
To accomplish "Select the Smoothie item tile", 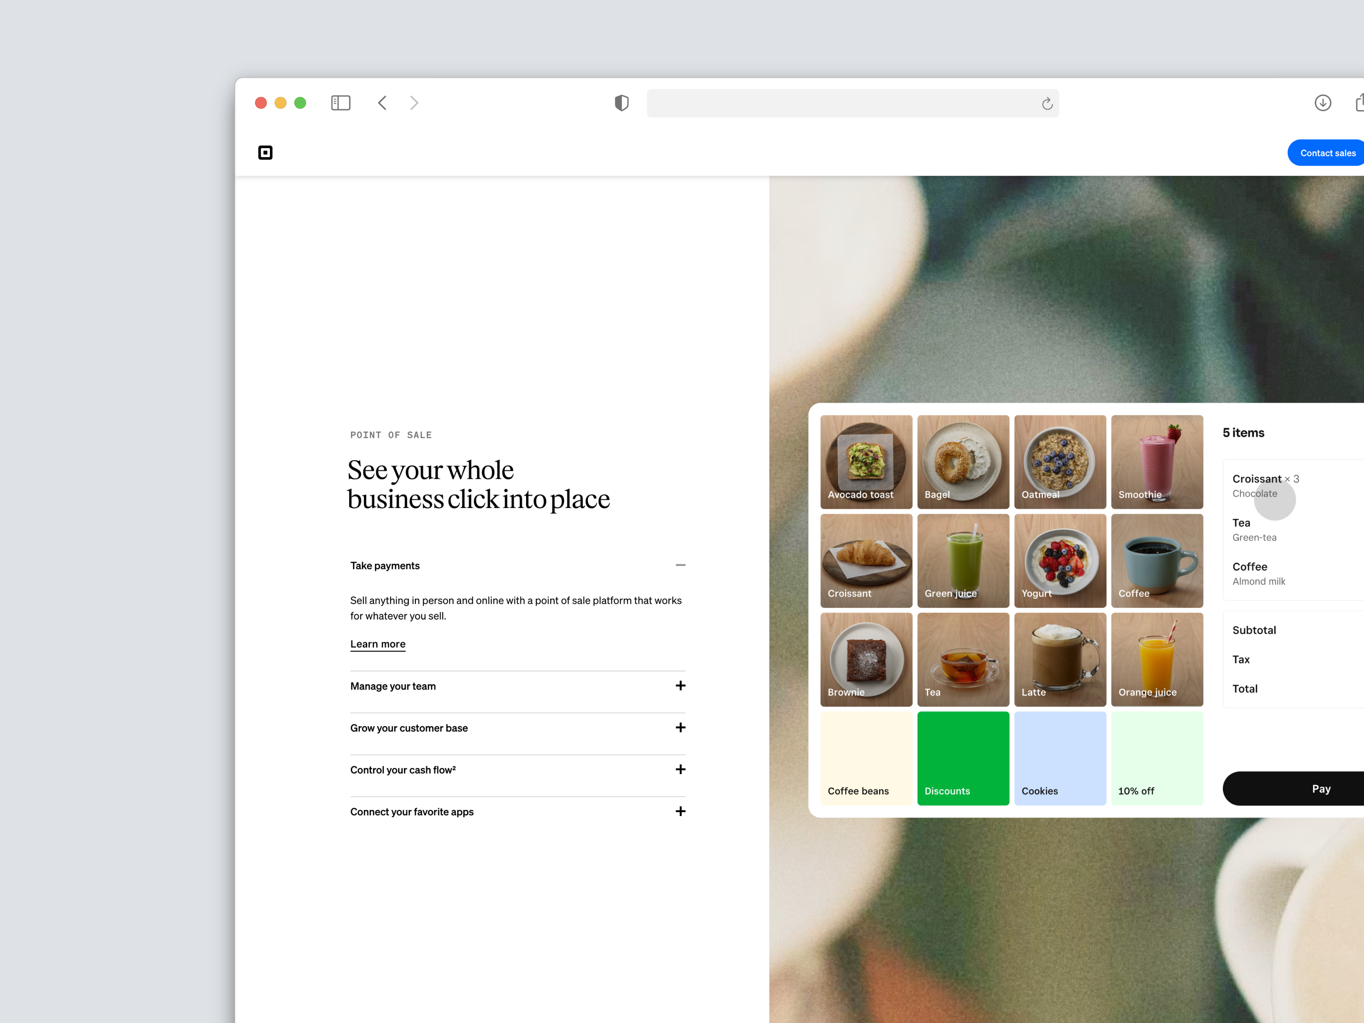I will point(1157,461).
